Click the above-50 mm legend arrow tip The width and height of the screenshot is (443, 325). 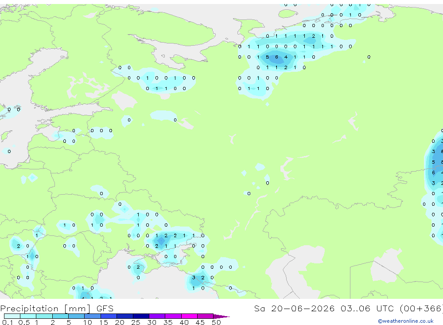221,316
